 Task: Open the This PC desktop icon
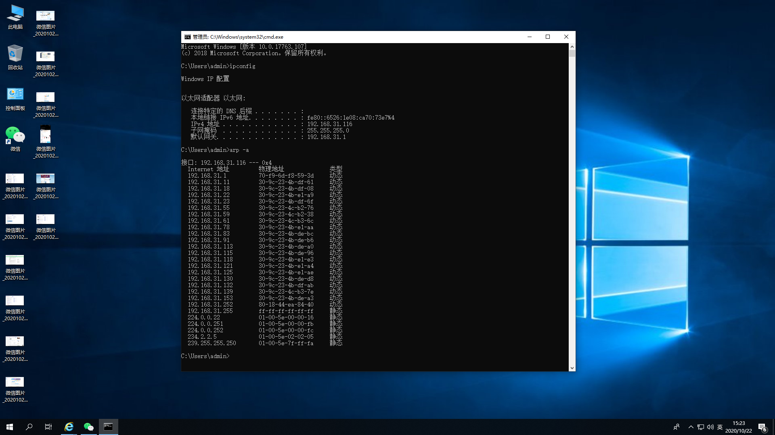[x=15, y=17]
